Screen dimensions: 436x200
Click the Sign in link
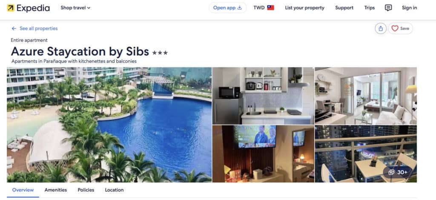(409, 8)
